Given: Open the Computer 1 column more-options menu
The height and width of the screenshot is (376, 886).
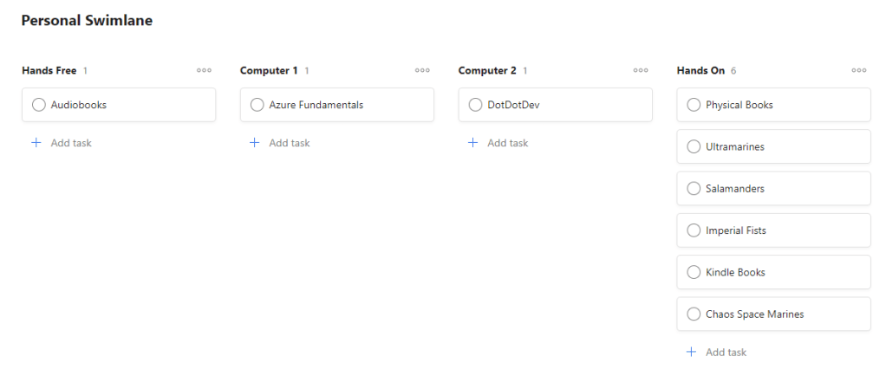Looking at the screenshot, I should (422, 70).
